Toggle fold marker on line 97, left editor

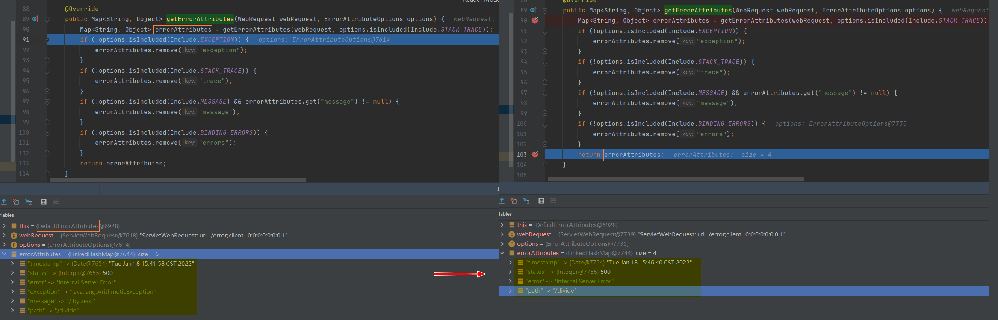click(47, 101)
